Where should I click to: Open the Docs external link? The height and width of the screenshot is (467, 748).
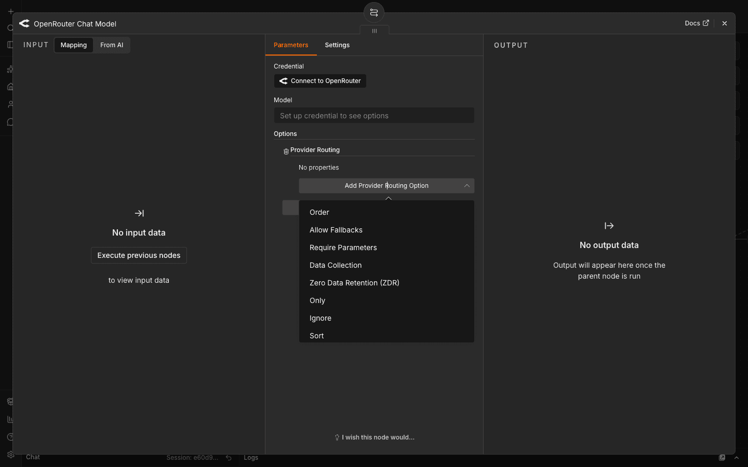(697, 23)
